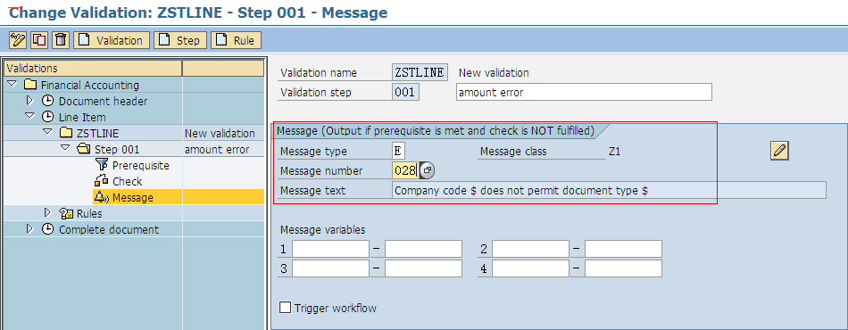Click the Validation step 001 field

[405, 93]
